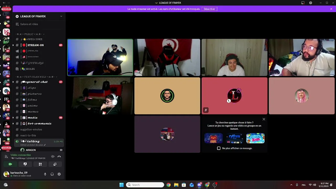Open noise suppression waveform icon
Viewport: 336px width, 189px height.
(x=53, y=156)
